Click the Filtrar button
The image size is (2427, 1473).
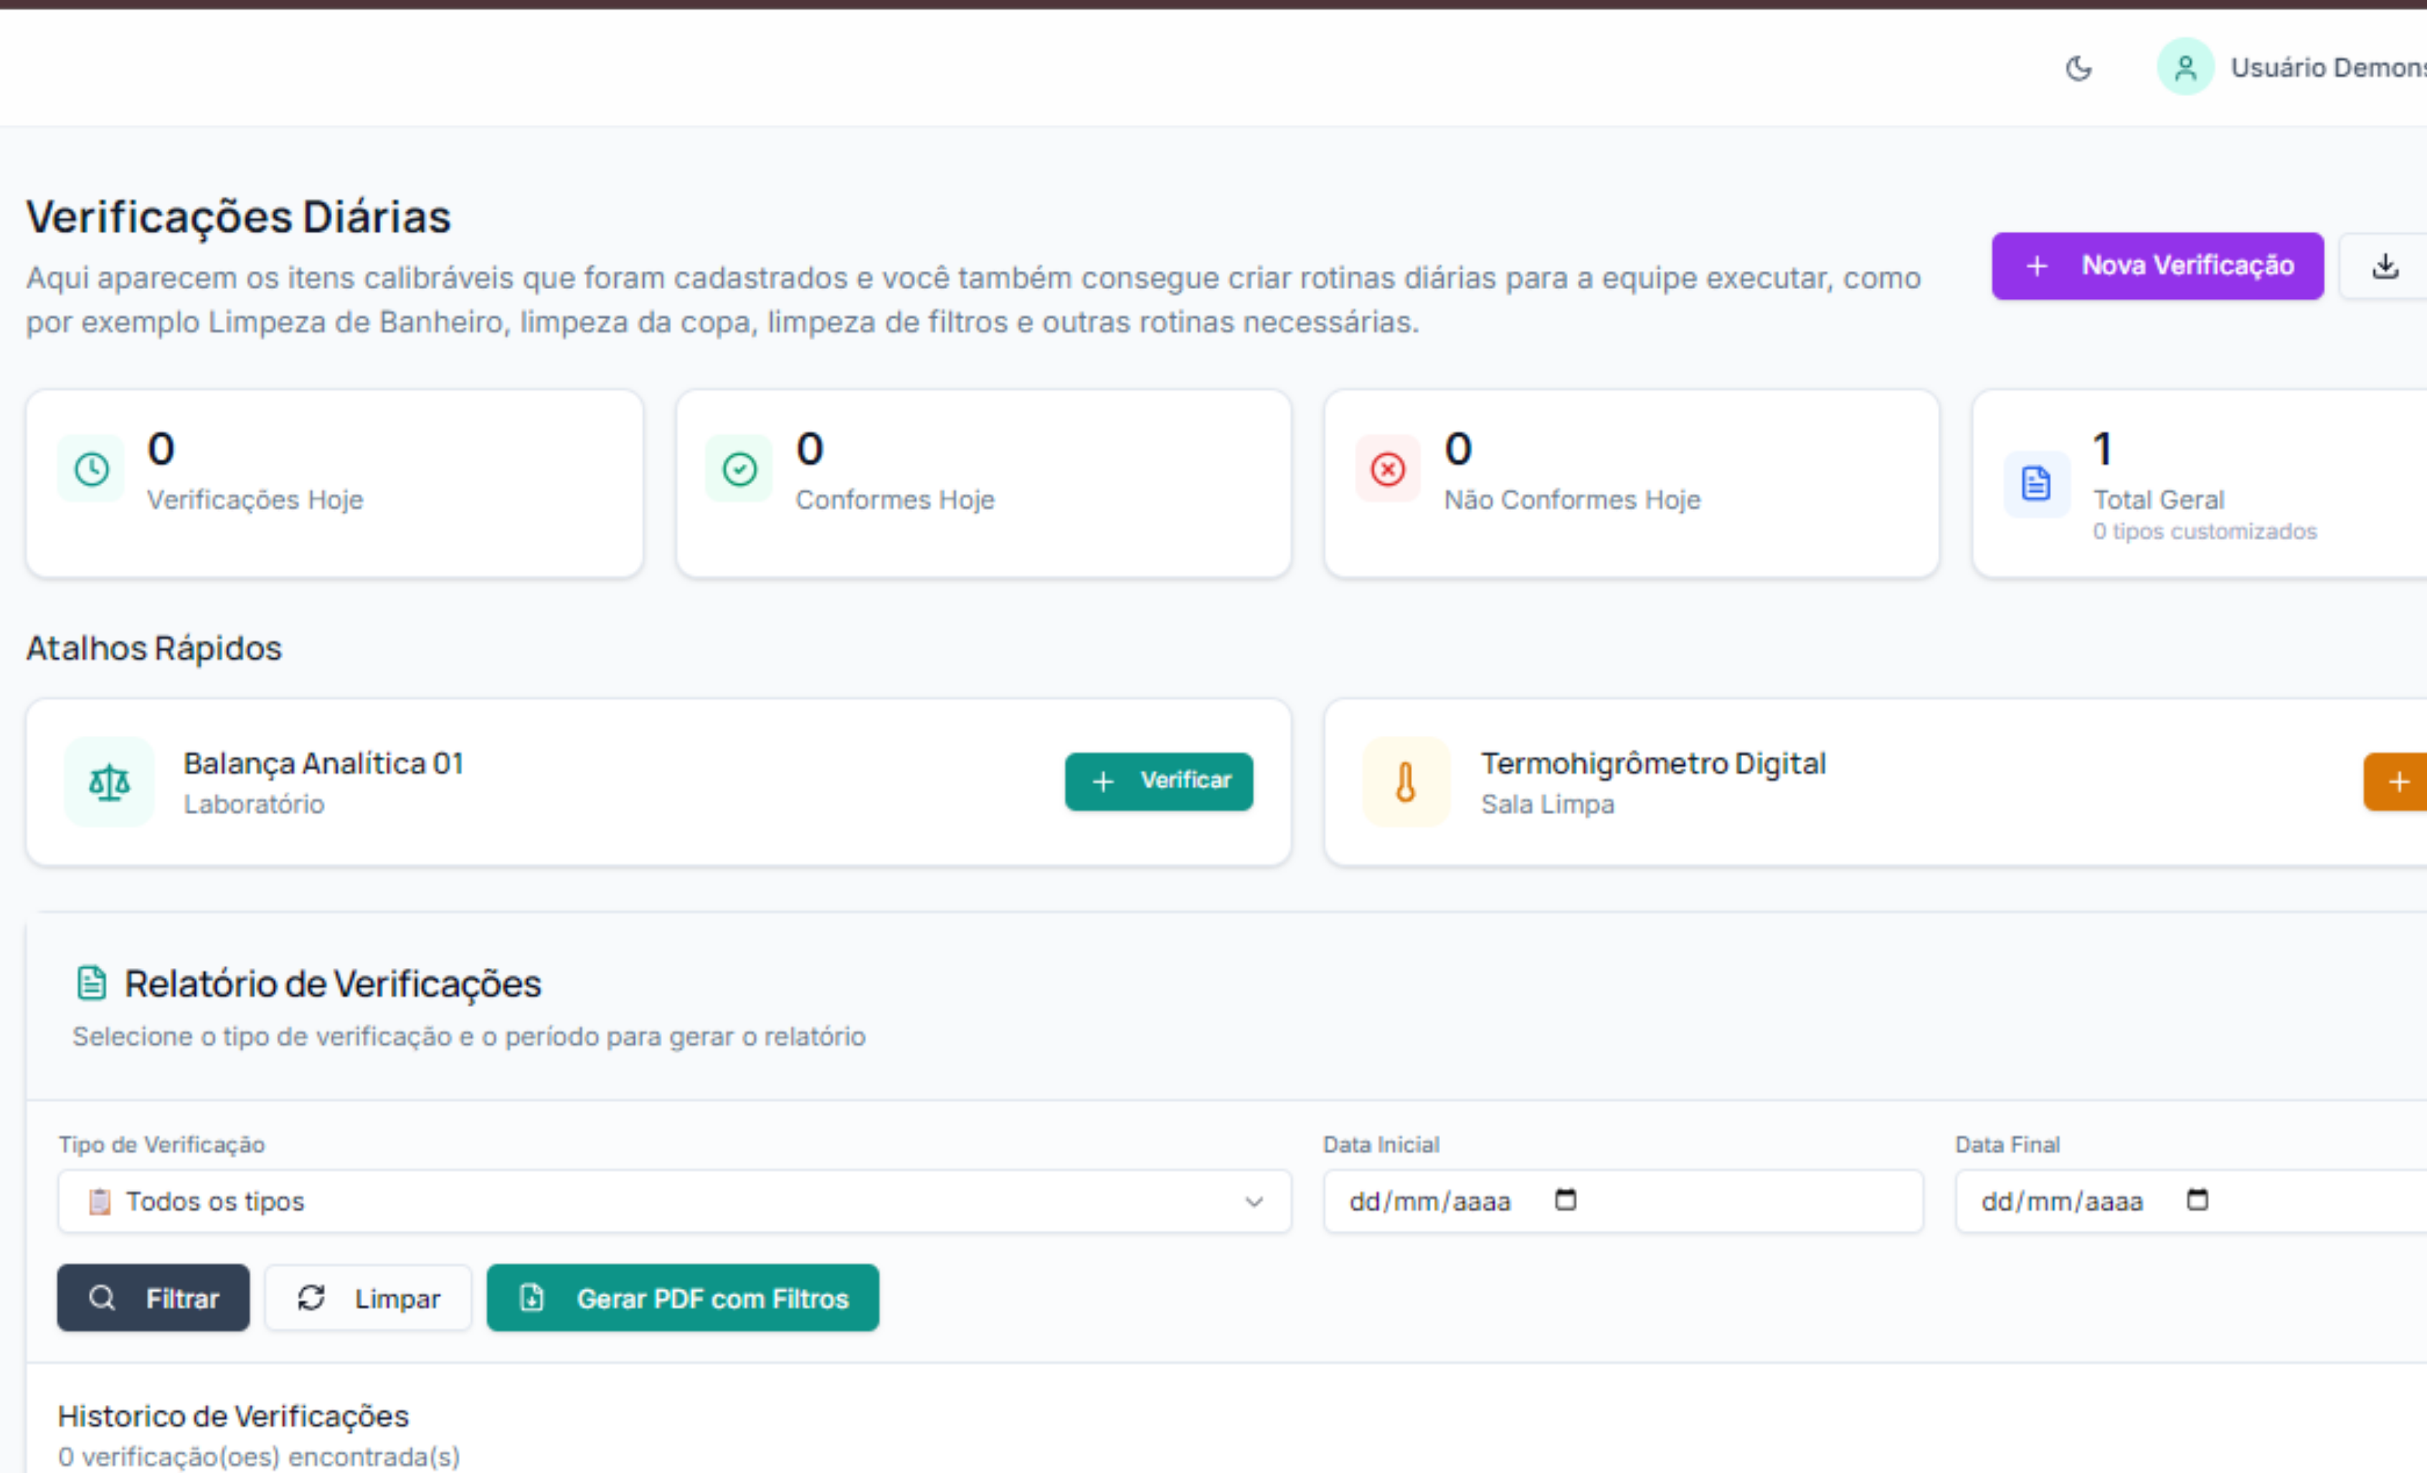(x=153, y=1298)
